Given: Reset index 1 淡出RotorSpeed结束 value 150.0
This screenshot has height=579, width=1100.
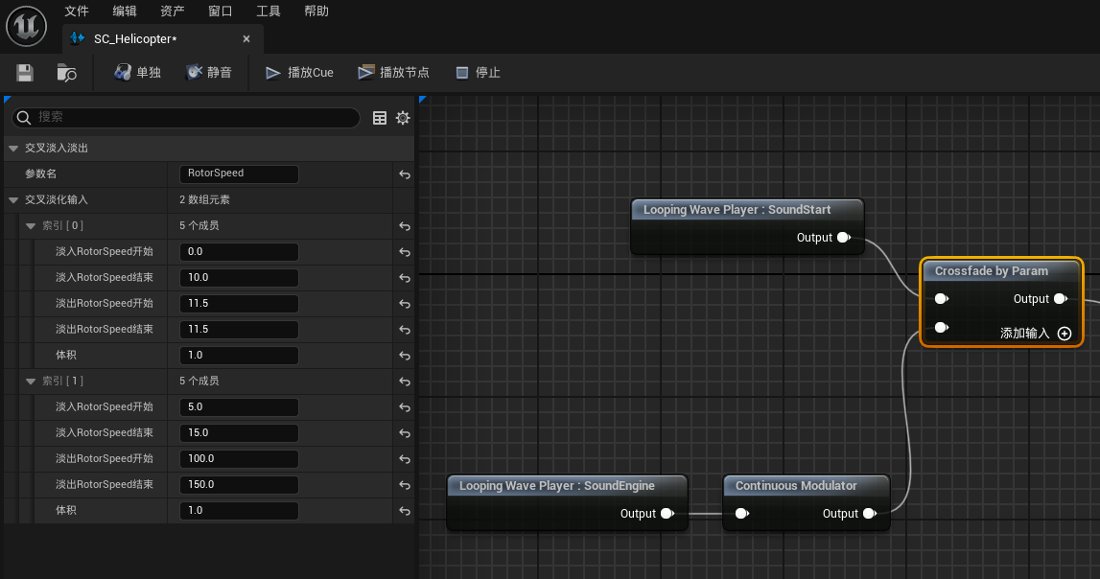Looking at the screenshot, I should point(405,486).
